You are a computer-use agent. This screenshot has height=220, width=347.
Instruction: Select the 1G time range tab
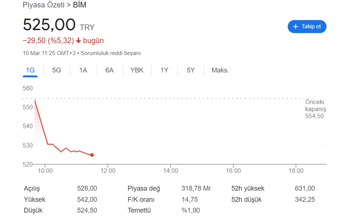(30, 70)
